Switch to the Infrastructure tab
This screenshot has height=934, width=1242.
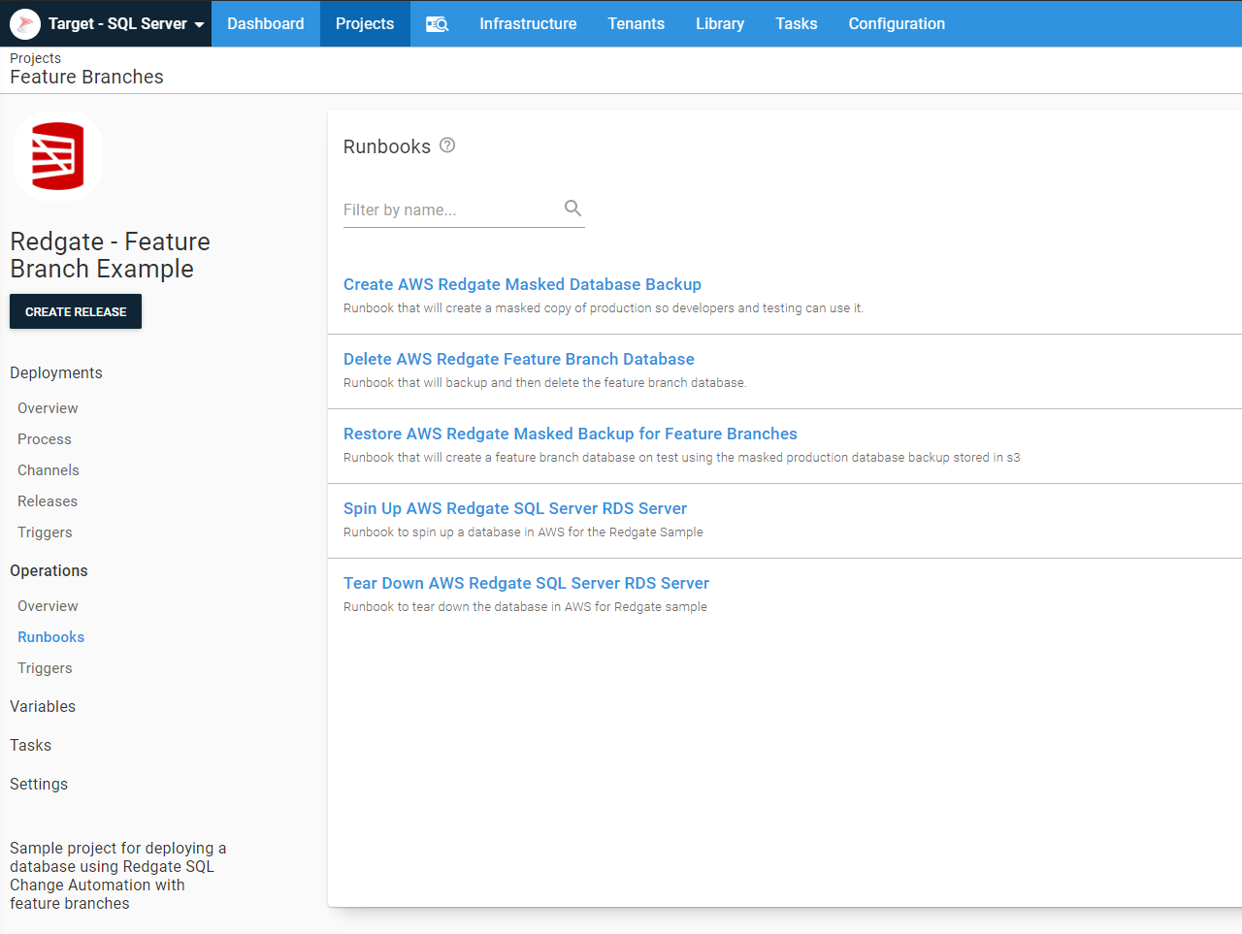coord(528,23)
